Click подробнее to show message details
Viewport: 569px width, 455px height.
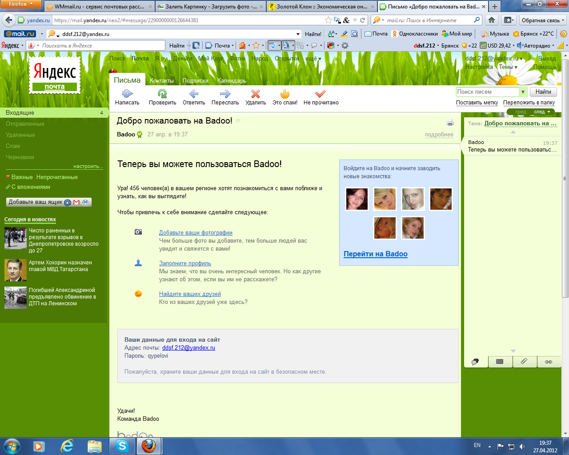[439, 135]
